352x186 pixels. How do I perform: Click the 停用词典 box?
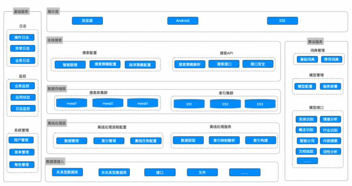[332, 59]
